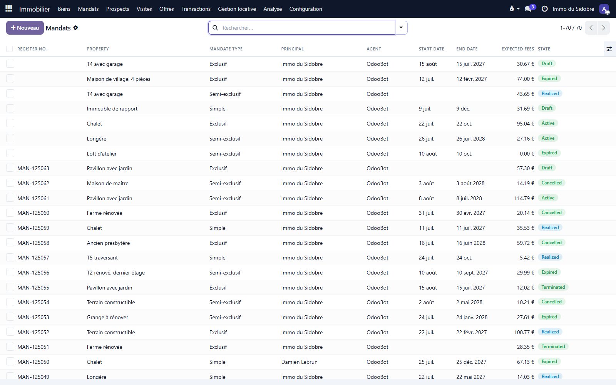The width and height of the screenshot is (616, 385).
Task: Open the conversations icon with badge 3
Action: pos(530,8)
